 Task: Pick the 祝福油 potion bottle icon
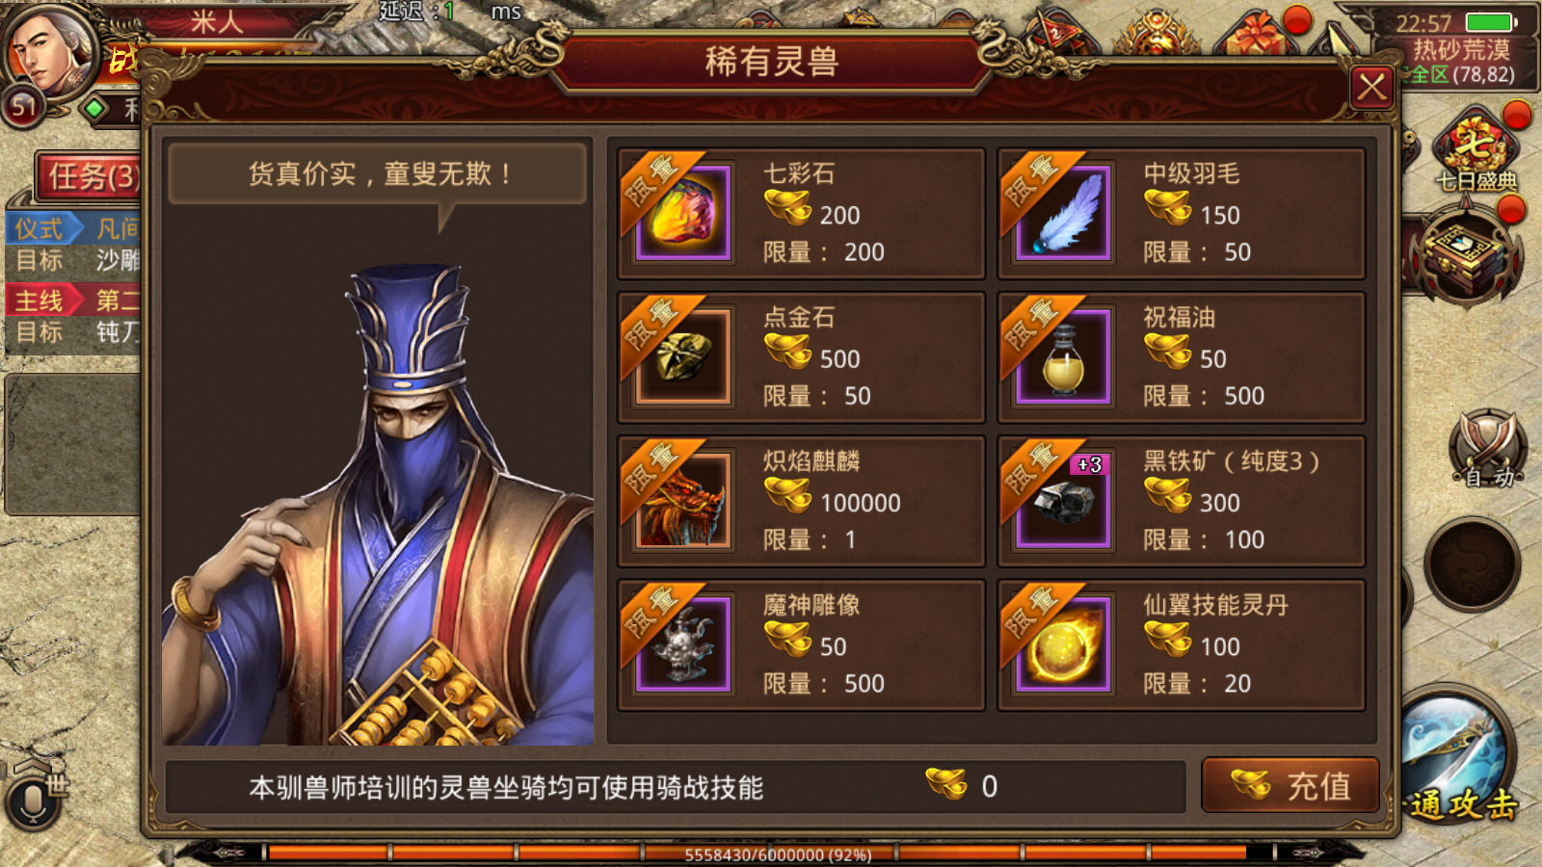point(1063,357)
